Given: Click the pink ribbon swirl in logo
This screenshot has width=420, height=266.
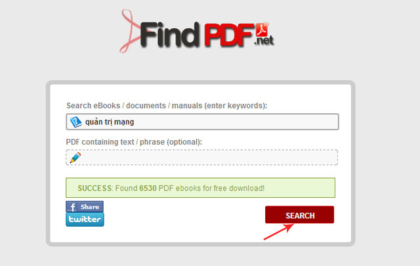Looking at the screenshot, I should [131, 31].
